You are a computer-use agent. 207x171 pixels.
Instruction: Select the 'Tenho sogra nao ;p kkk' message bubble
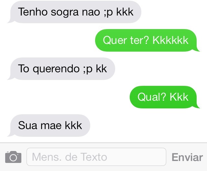pos(74,12)
